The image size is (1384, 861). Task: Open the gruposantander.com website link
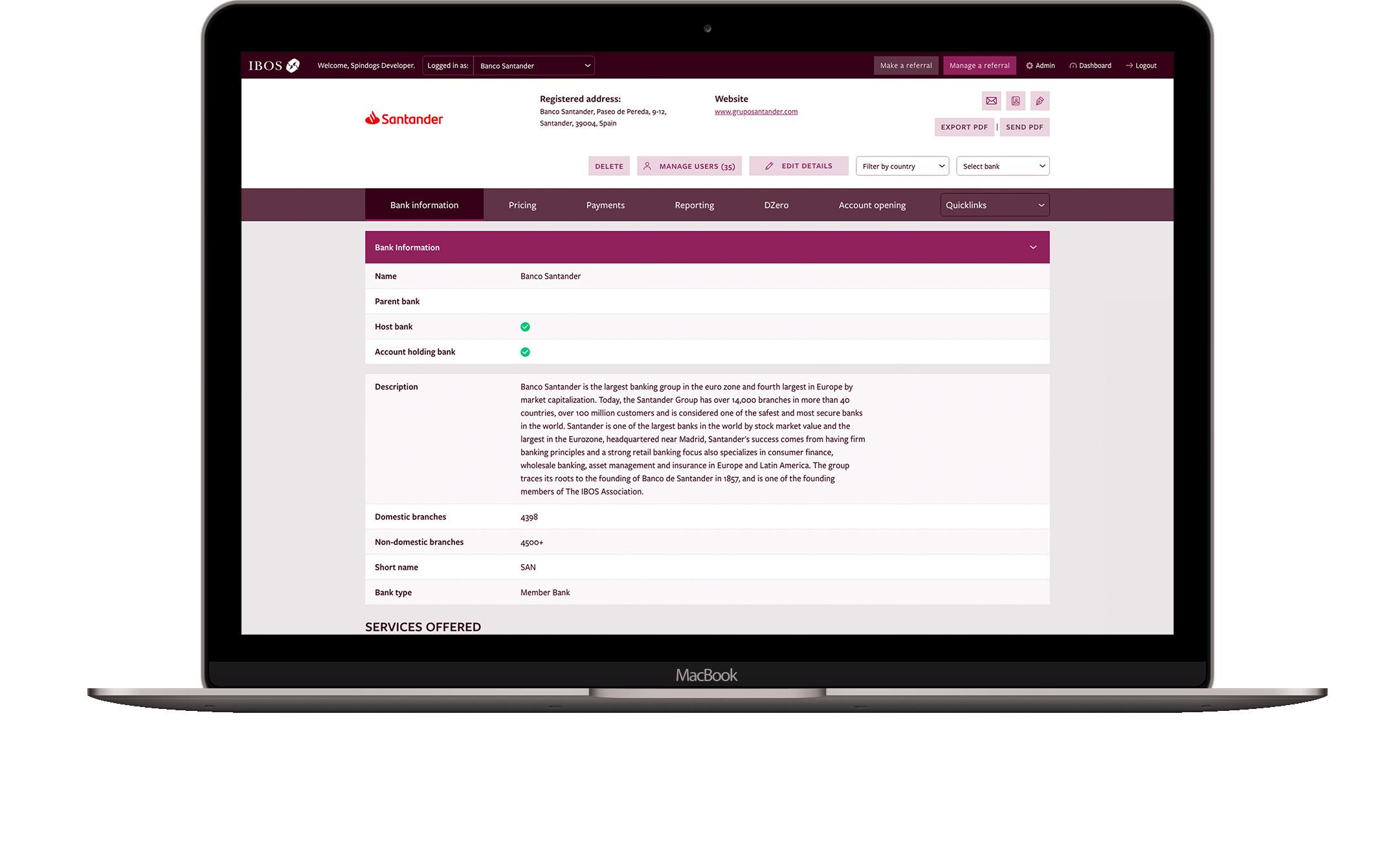(756, 111)
